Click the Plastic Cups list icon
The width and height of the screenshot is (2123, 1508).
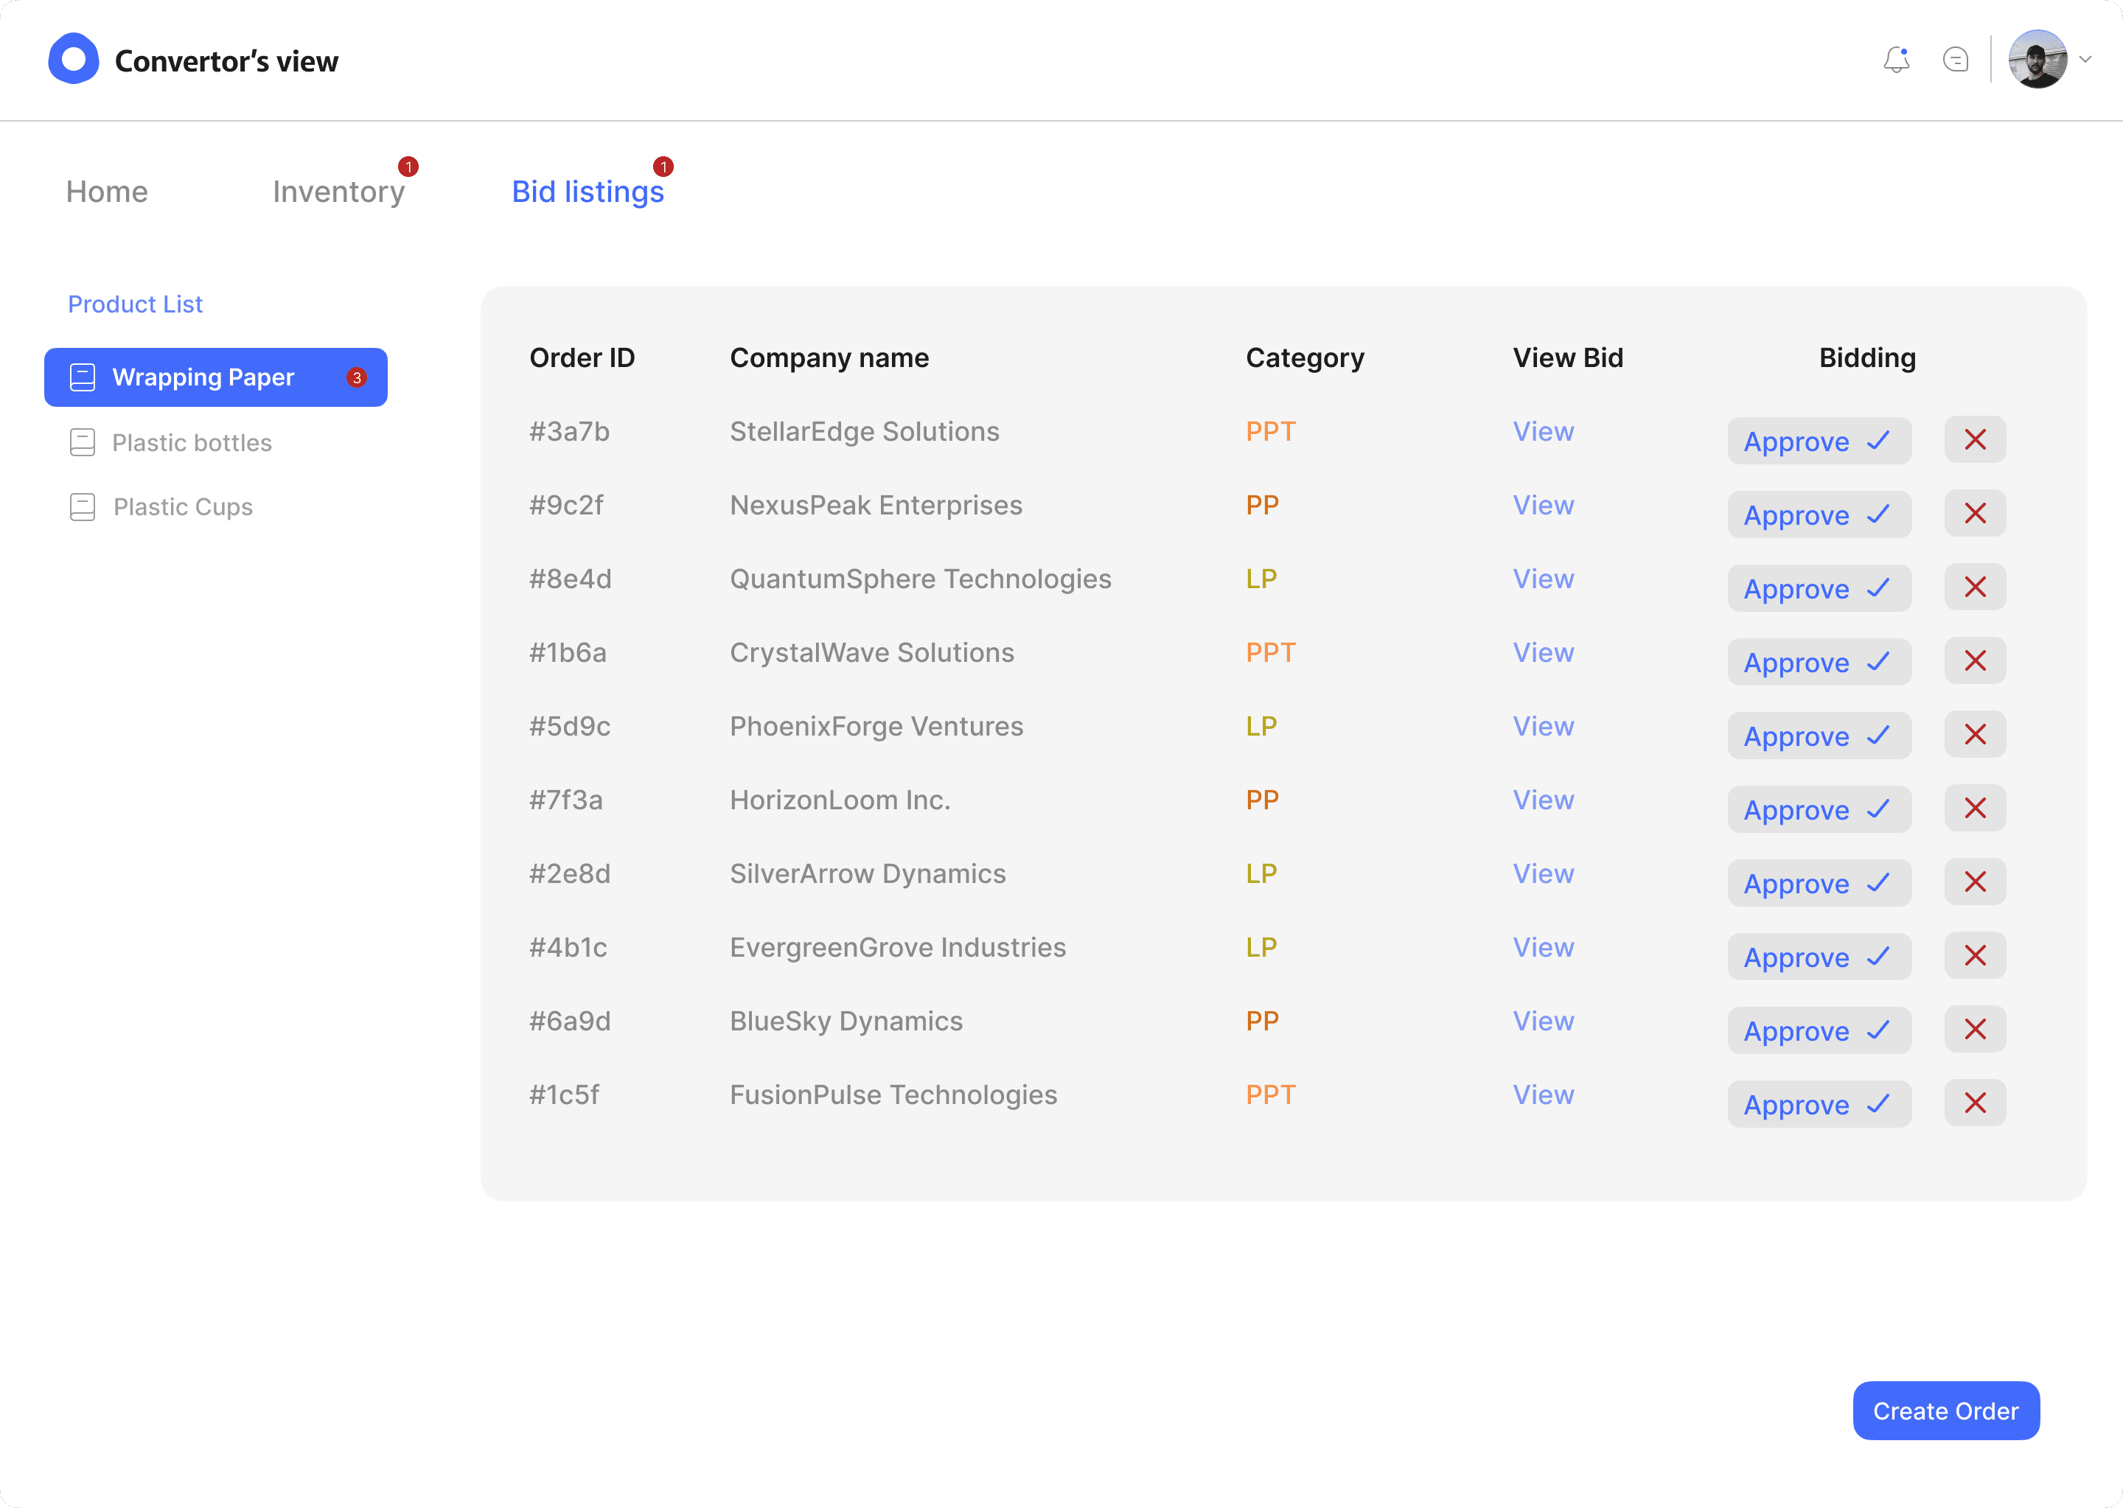tap(83, 507)
